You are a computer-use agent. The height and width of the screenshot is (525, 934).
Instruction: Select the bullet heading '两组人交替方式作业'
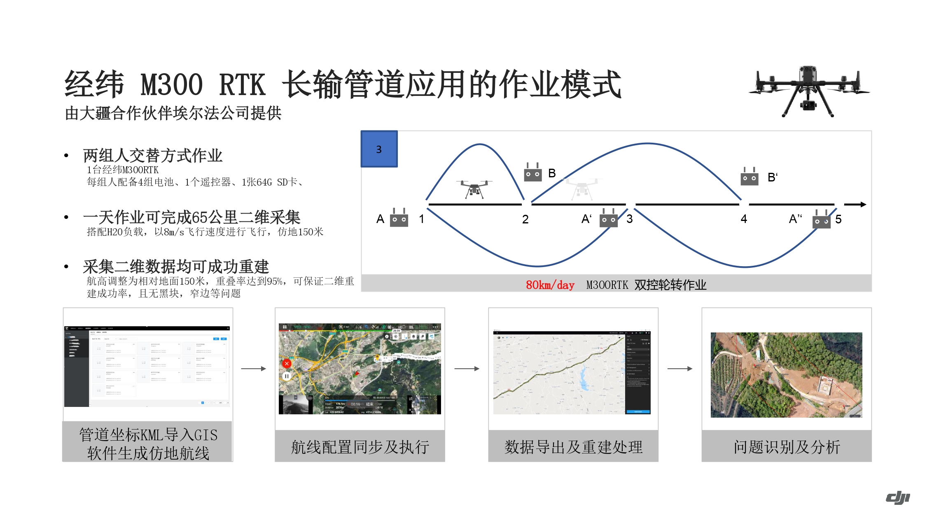coord(153,156)
